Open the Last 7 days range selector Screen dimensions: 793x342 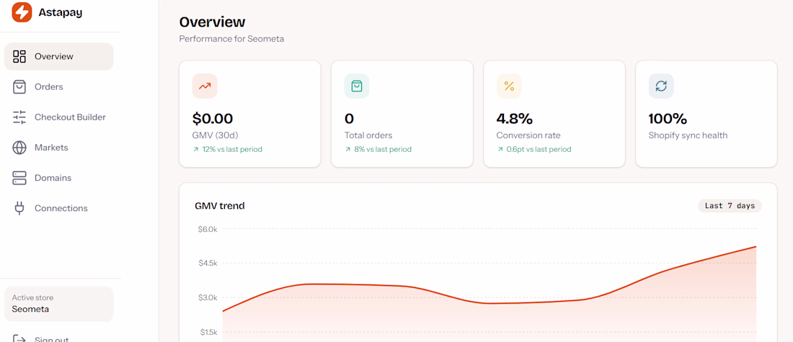(x=730, y=206)
